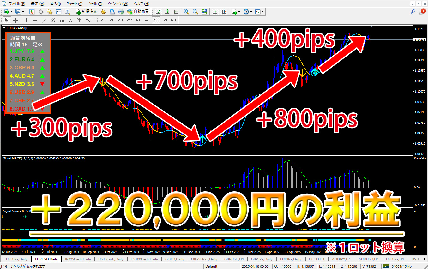Viewport: 428px width, 269px height.
Task: Open the Profiles icon in the toolbar
Action: pyautogui.click(x=18, y=12)
